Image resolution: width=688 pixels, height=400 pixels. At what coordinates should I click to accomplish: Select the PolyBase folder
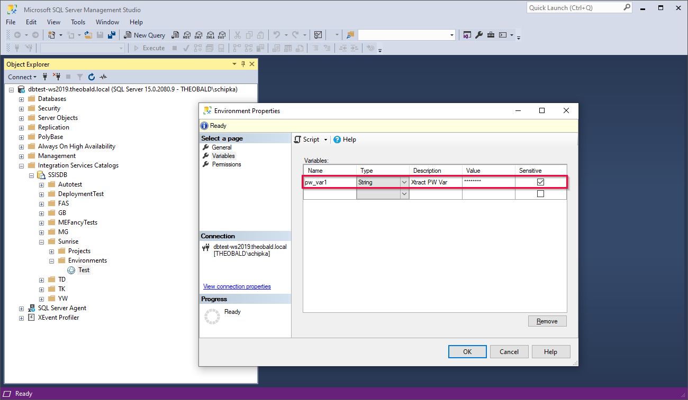click(x=50, y=137)
